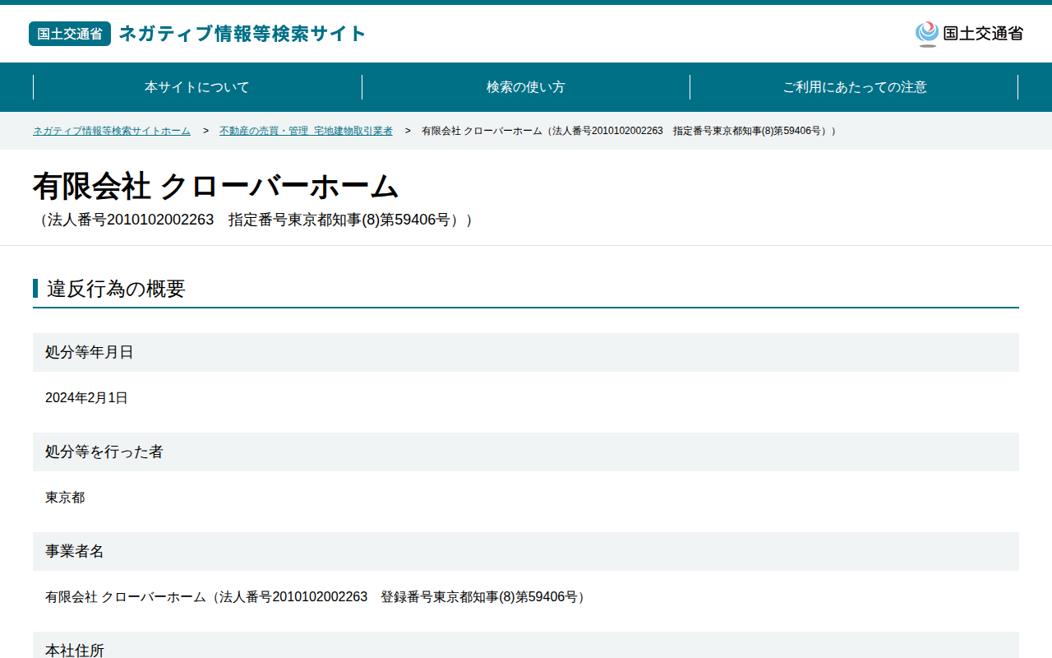The image size is (1052, 658).
Task: Click the 国土交通省 logo icon at top right
Action: click(927, 34)
